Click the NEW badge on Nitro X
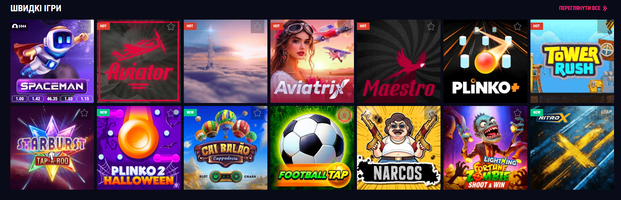The height and width of the screenshot is (200, 621). 537,112
